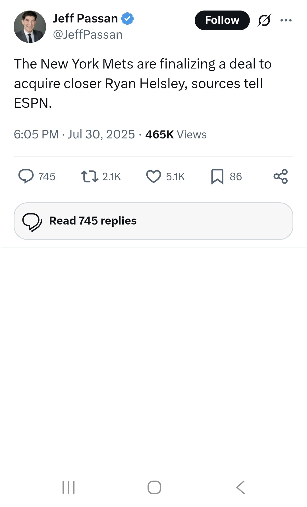Open the more options menu on the tweet

pos(286,20)
